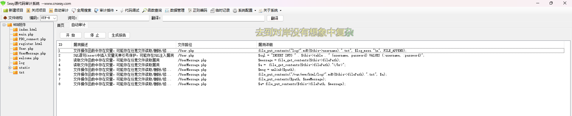This screenshot has height=116, width=572.
Task: Focus the 词句 input field
Action: coord(113,18)
